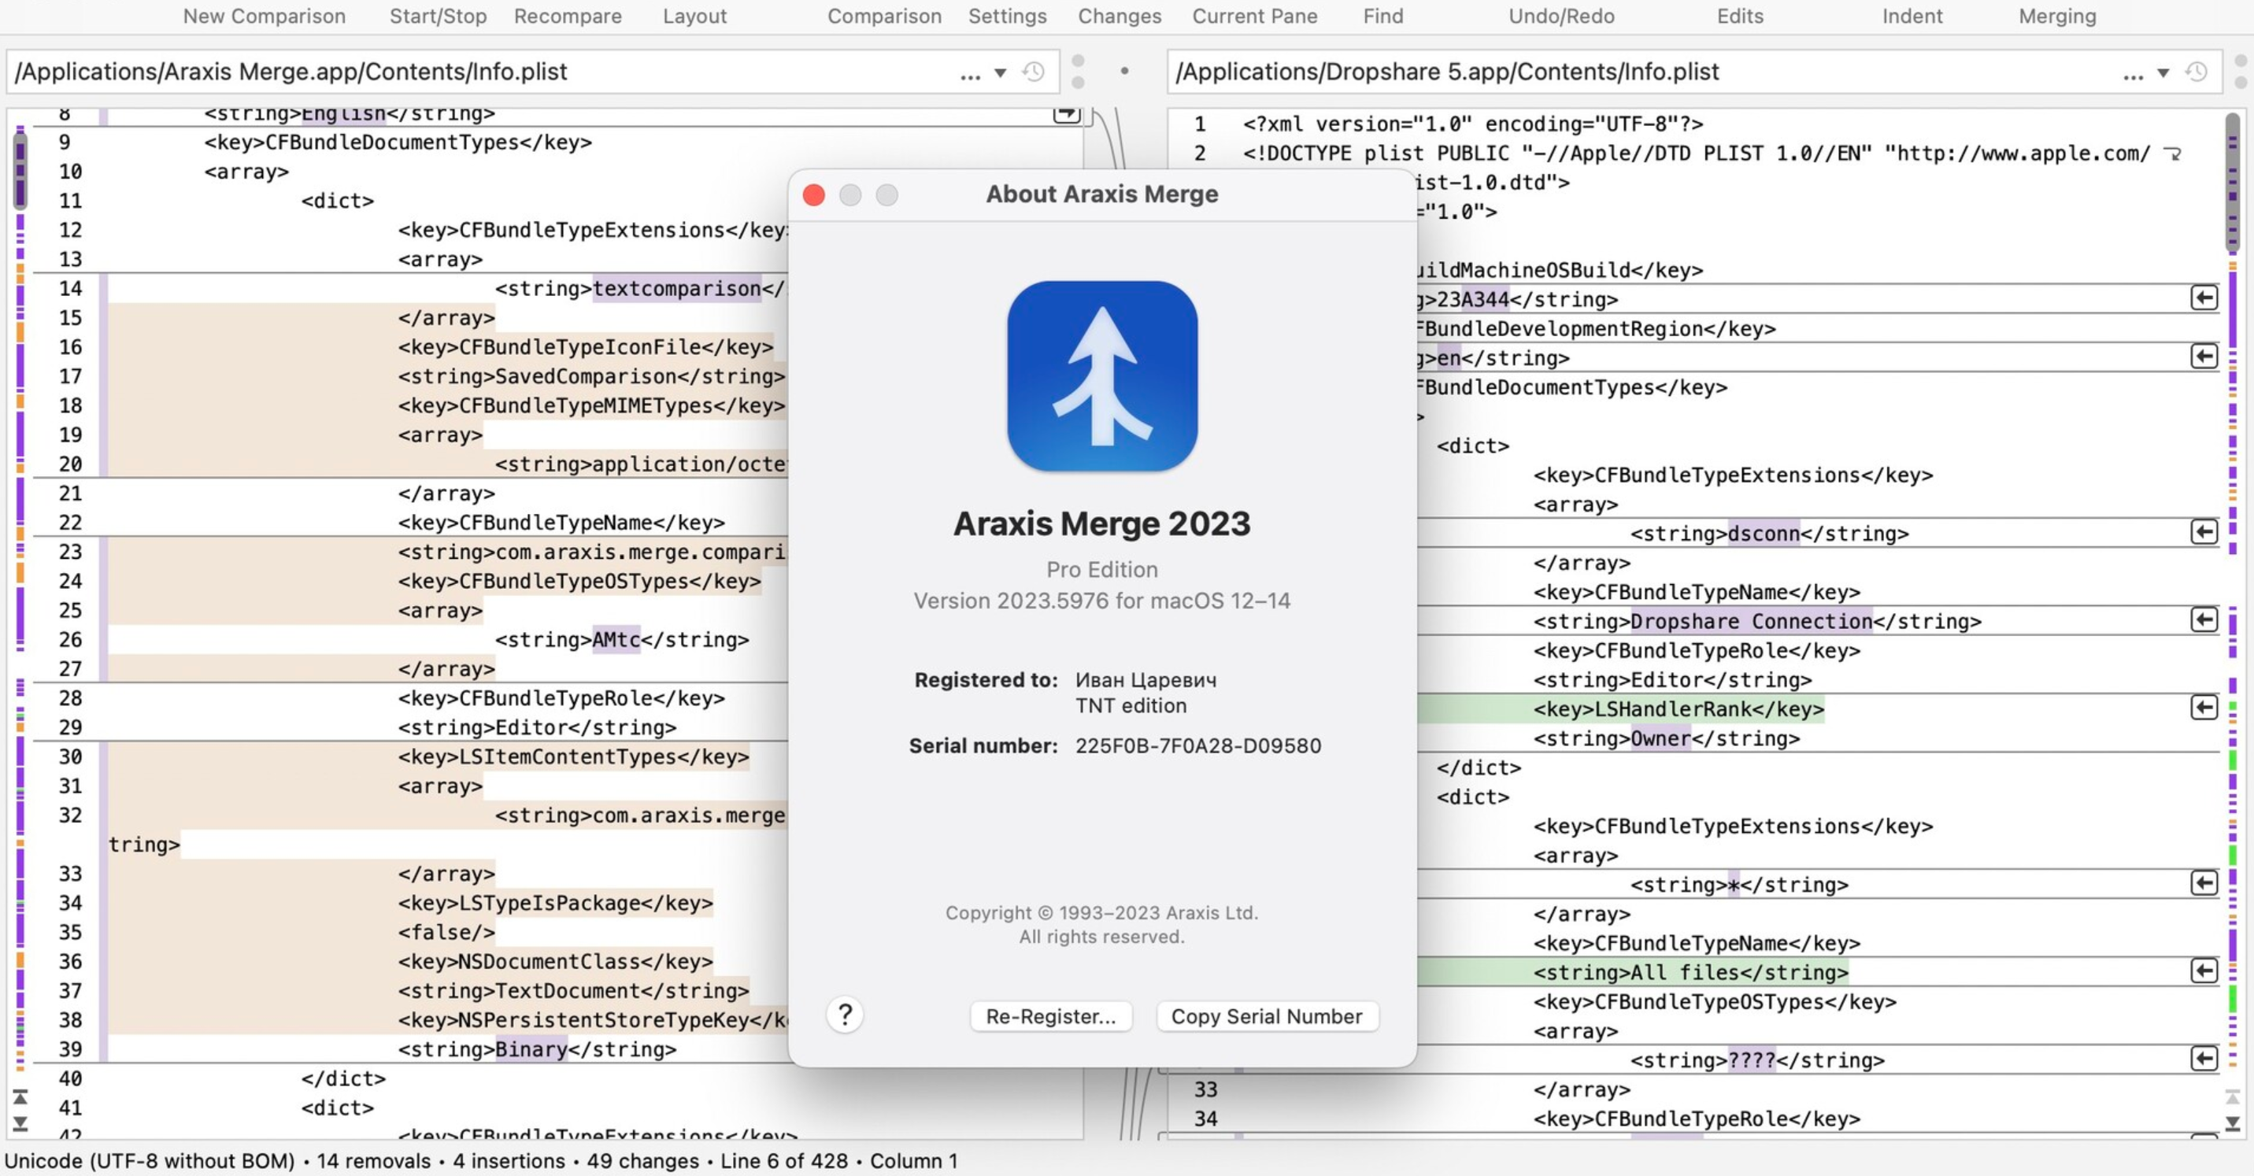
Task: Click All files string in right pane
Action: pos(1690,972)
